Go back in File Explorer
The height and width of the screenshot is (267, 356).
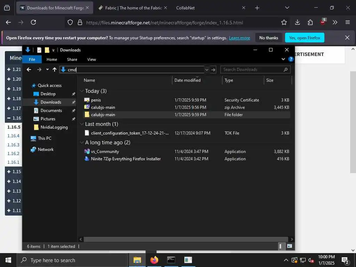(x=29, y=70)
